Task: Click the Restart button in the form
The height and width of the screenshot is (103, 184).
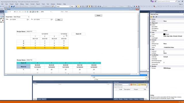Action: click(98, 15)
